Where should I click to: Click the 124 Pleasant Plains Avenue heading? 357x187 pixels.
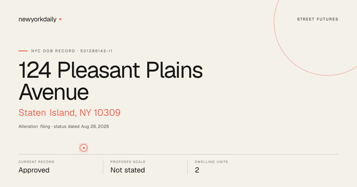[x=111, y=81]
